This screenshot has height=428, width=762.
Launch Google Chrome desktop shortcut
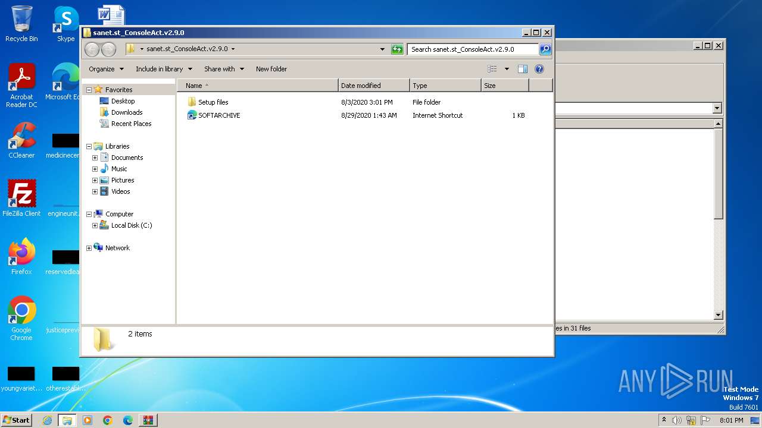pyautogui.click(x=21, y=318)
